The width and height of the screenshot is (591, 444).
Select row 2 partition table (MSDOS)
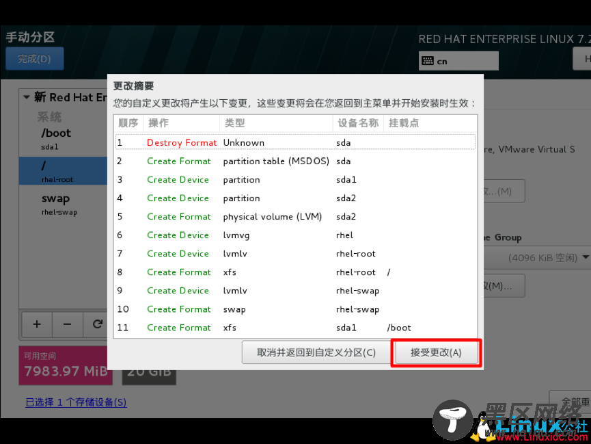(295, 161)
